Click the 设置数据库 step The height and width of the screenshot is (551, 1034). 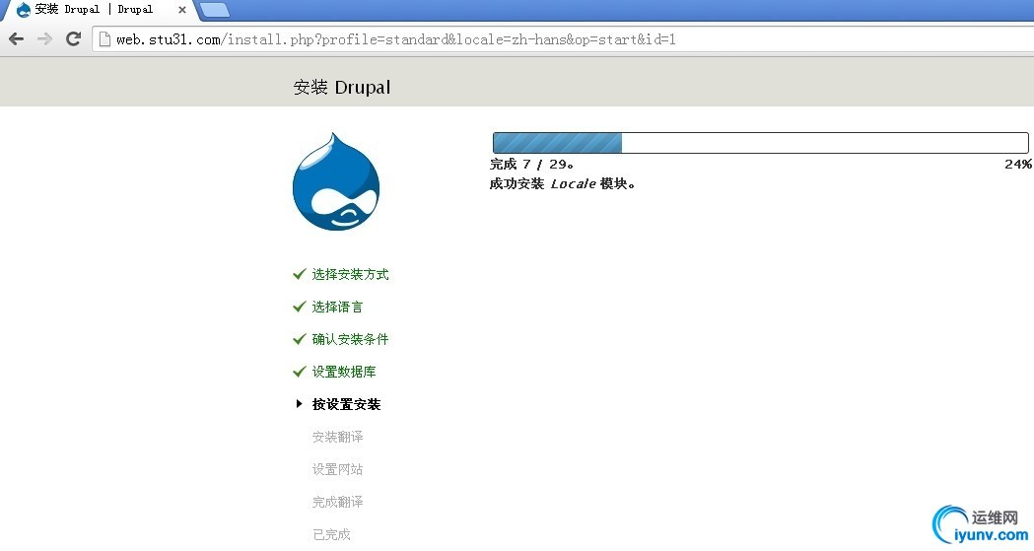pyautogui.click(x=344, y=372)
